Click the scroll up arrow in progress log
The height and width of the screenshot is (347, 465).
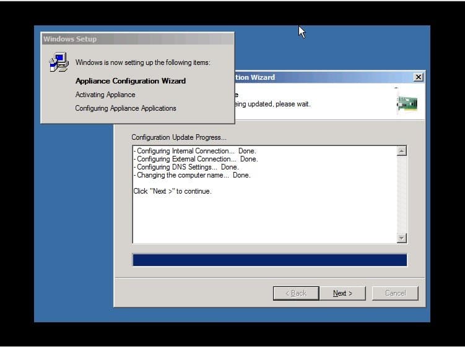pyautogui.click(x=402, y=151)
